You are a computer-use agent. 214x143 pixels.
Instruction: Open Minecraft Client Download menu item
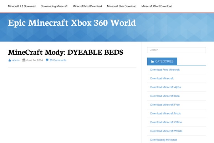(157, 6)
